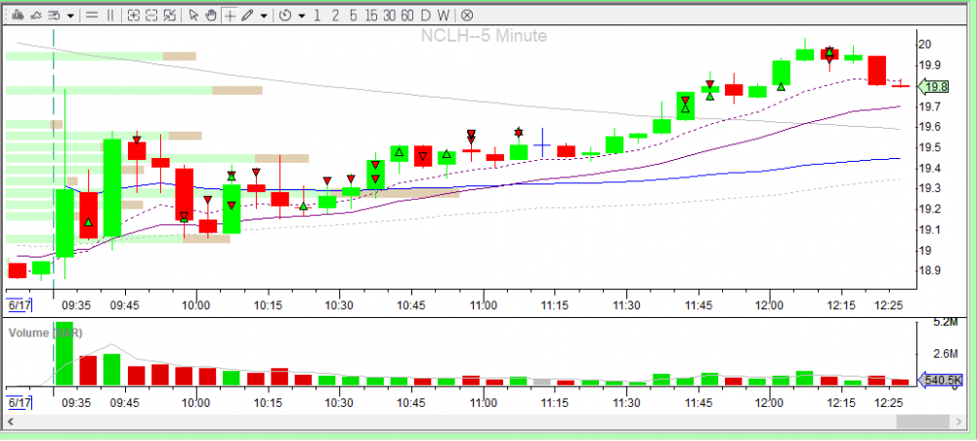This screenshot has height=441, width=977.
Task: Click the zoom out icon
Action: tap(151, 16)
